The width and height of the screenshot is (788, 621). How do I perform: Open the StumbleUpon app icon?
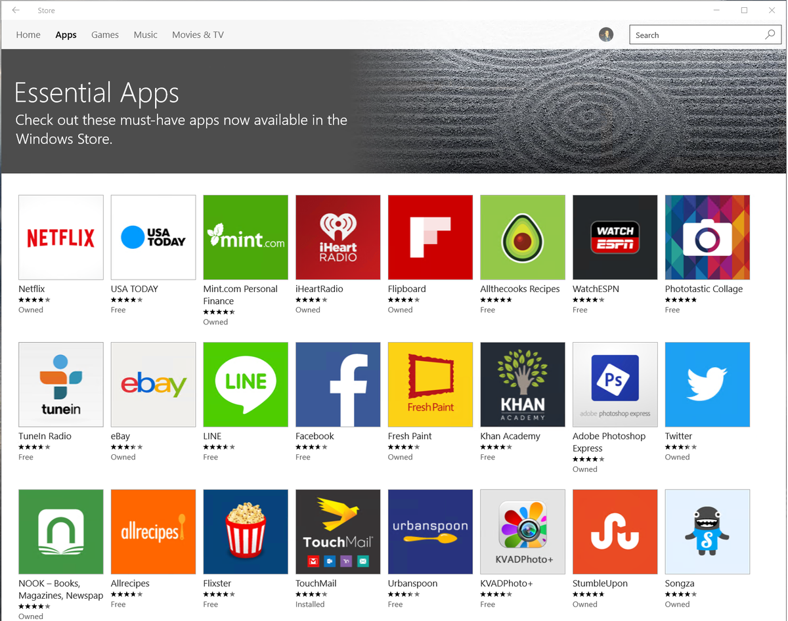(x=615, y=532)
